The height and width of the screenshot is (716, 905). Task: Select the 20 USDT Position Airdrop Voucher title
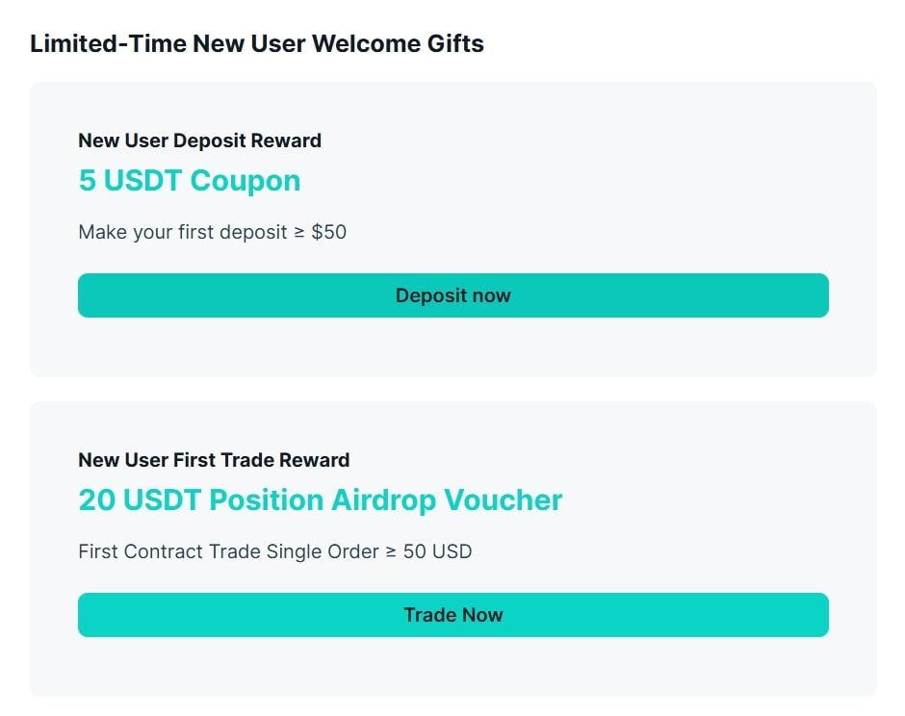click(x=320, y=500)
